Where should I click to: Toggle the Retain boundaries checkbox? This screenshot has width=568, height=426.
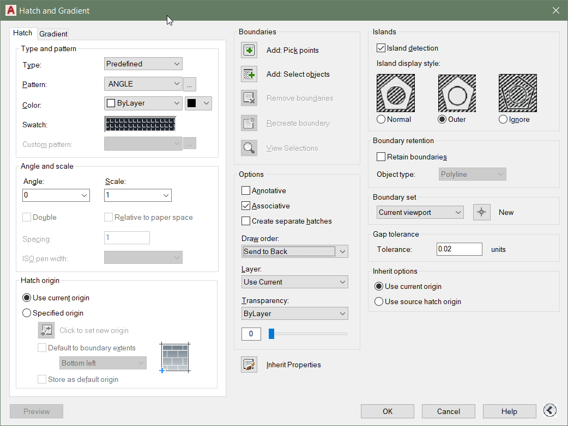pyautogui.click(x=381, y=157)
